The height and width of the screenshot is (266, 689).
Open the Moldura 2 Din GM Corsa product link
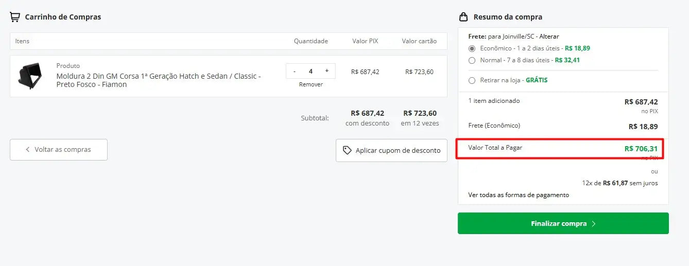click(159, 80)
